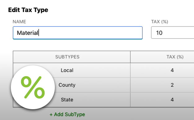Click the NAME field label
Screen dimensions: 194x120
[x=19, y=22]
